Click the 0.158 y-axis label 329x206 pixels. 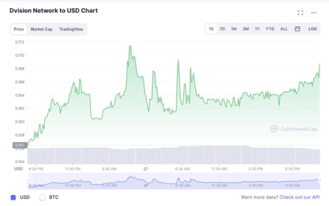[20, 135]
